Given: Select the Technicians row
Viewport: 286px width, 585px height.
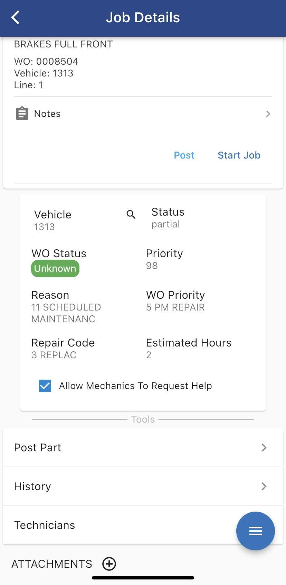Looking at the screenshot, I should click(45, 525).
